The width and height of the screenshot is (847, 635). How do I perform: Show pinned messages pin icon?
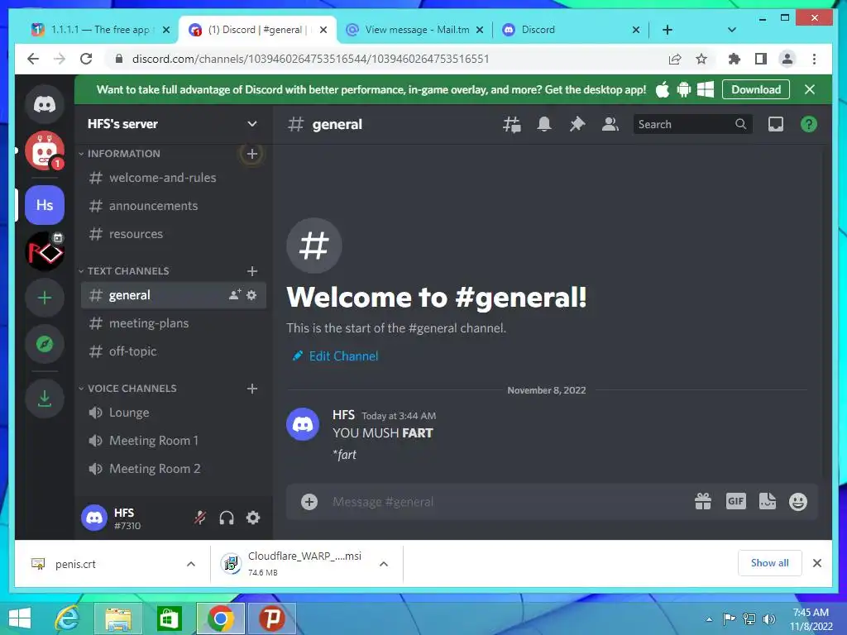(x=577, y=124)
